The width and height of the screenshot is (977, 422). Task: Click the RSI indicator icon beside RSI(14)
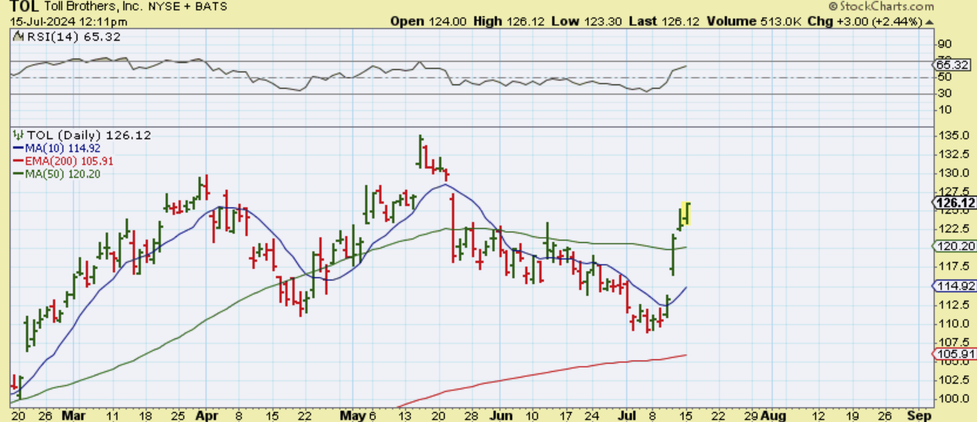(19, 37)
